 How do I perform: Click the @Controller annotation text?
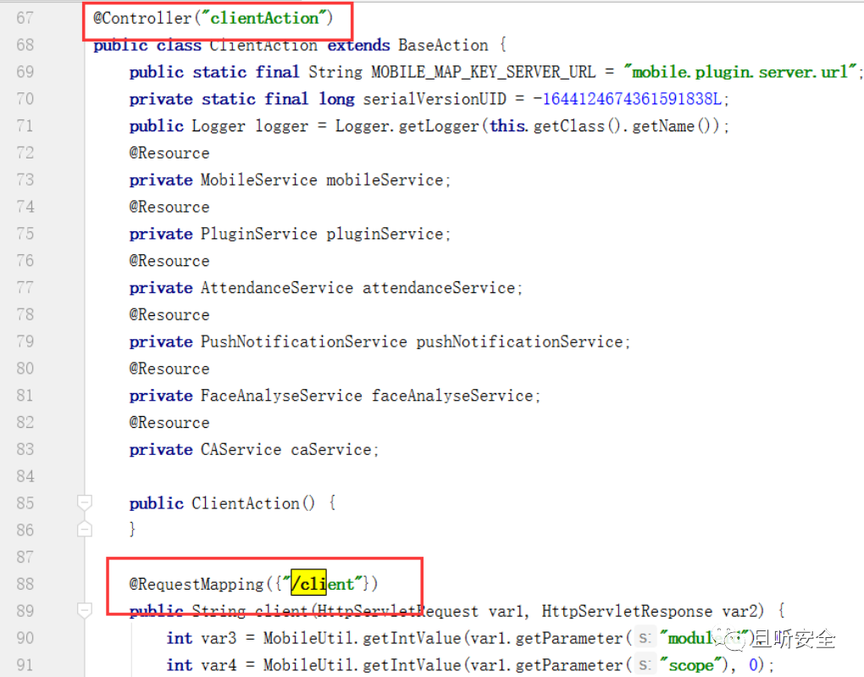142,18
